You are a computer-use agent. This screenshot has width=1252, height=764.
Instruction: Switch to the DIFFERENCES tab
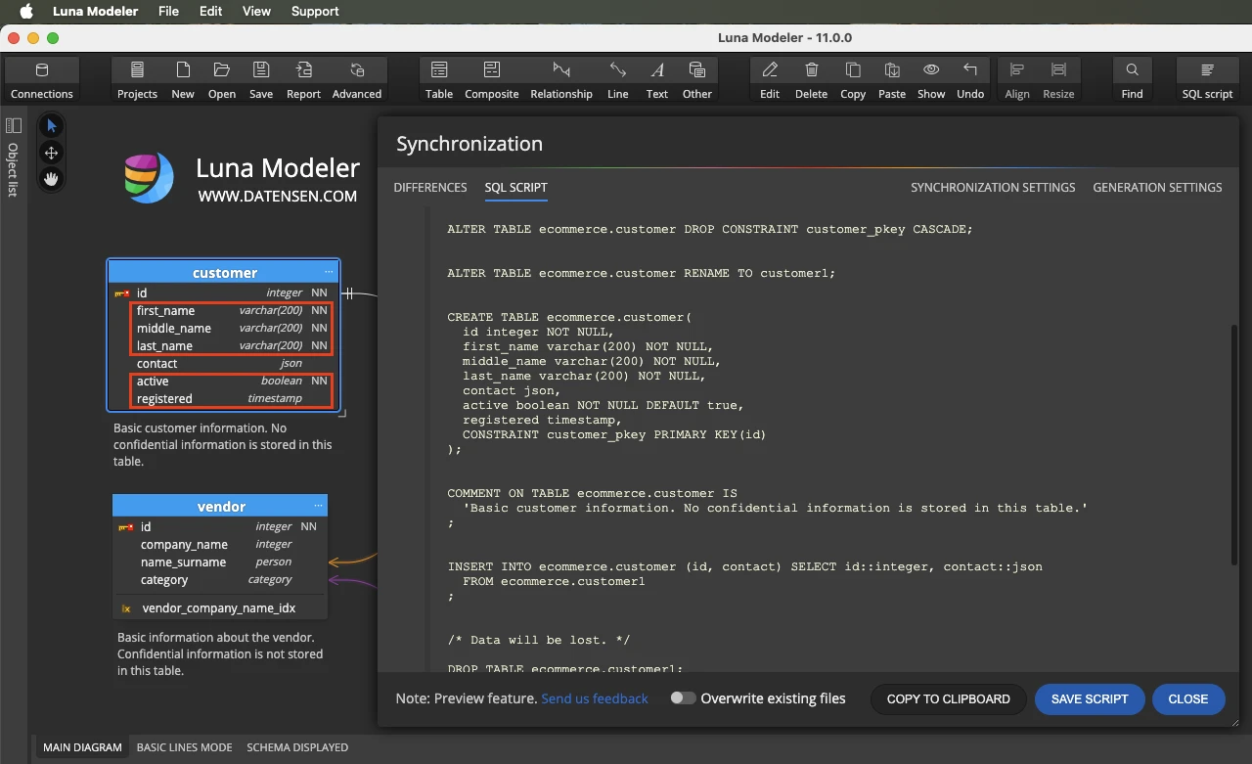click(430, 187)
